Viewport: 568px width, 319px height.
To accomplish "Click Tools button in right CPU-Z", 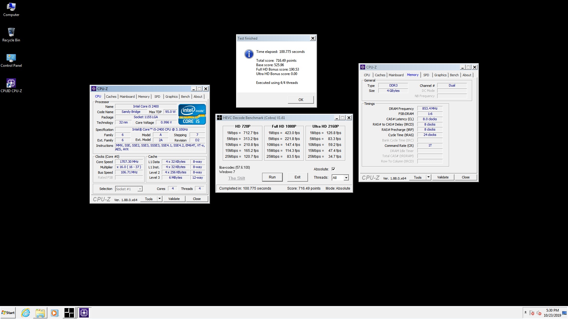I will 418,177.
